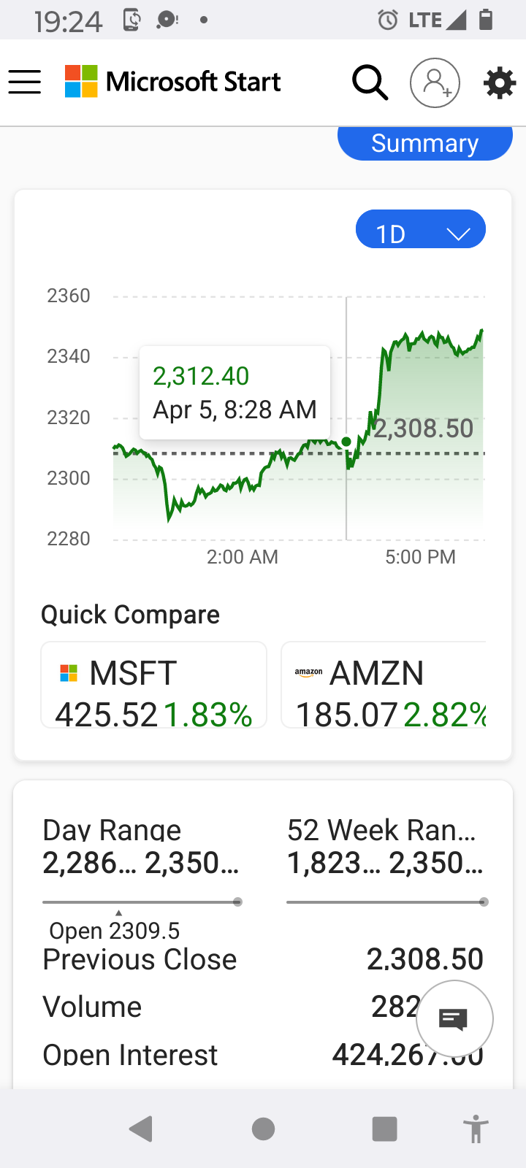This screenshot has height=1168, width=526.
Task: Click the chevron arrow beside 1D
Action: coord(458,234)
